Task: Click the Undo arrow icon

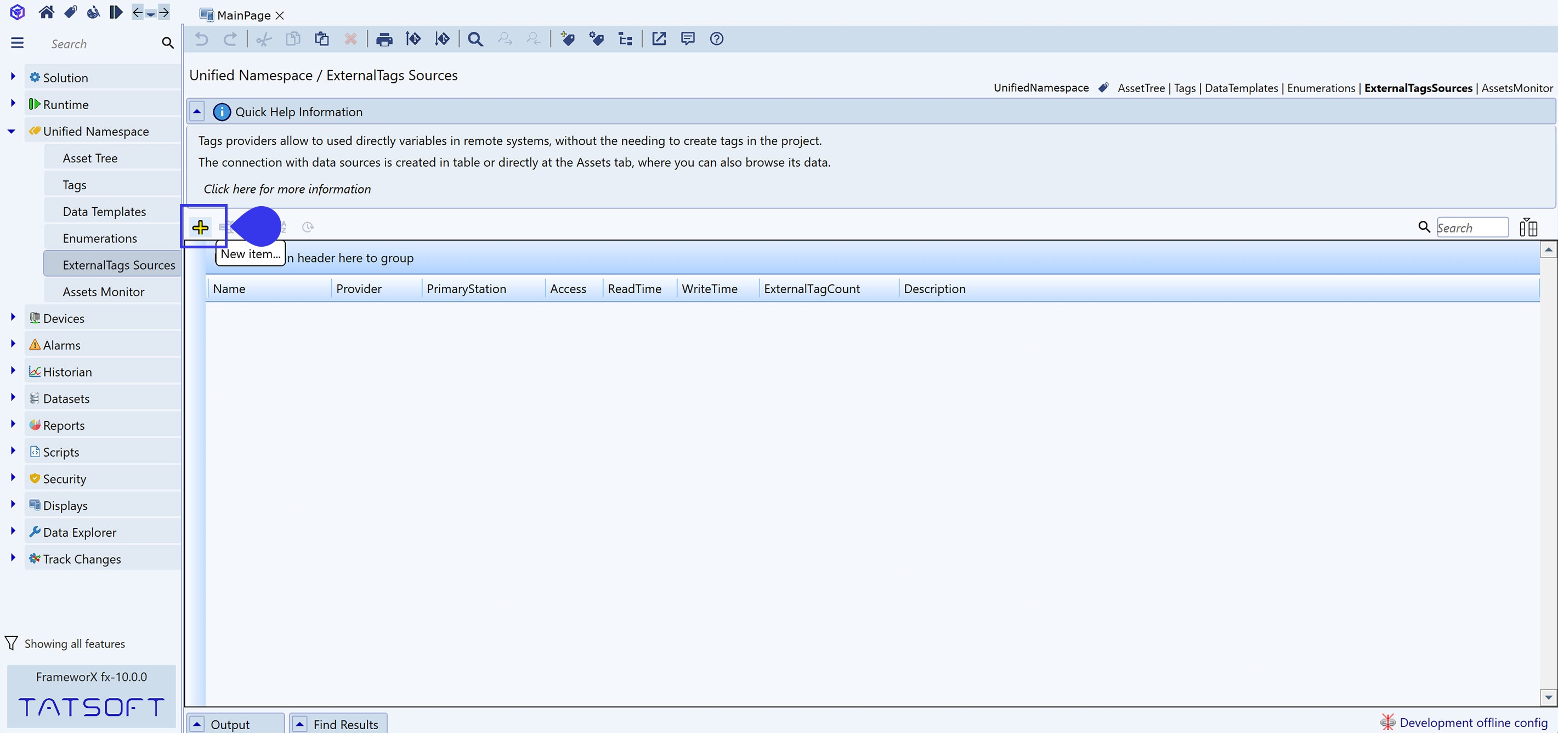Action: (x=201, y=39)
